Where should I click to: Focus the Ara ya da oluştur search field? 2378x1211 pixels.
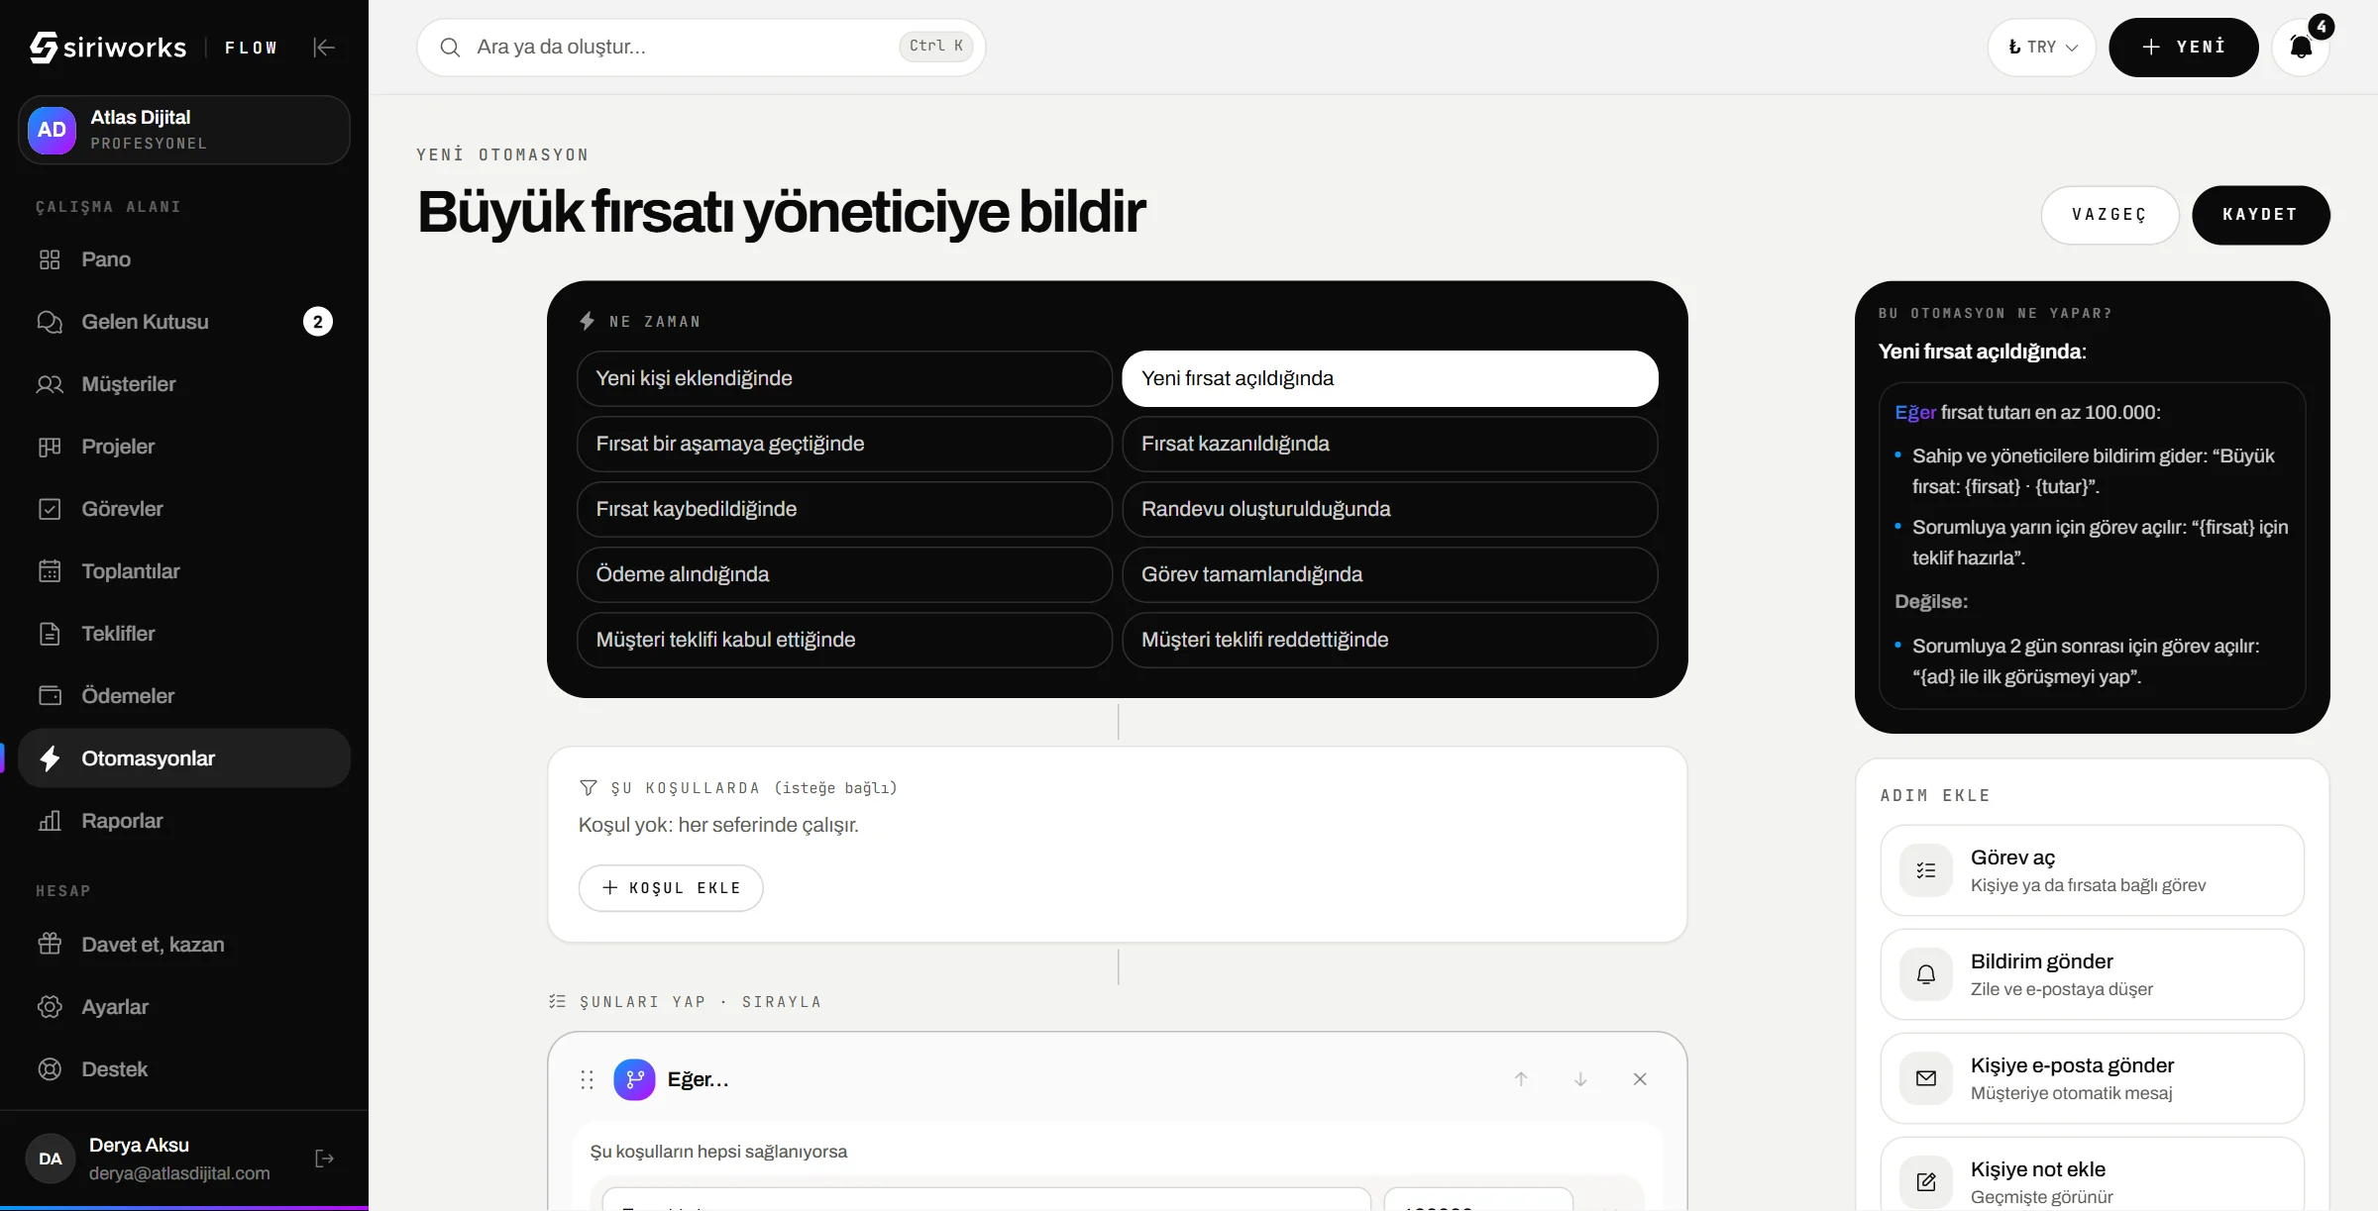tap(702, 47)
